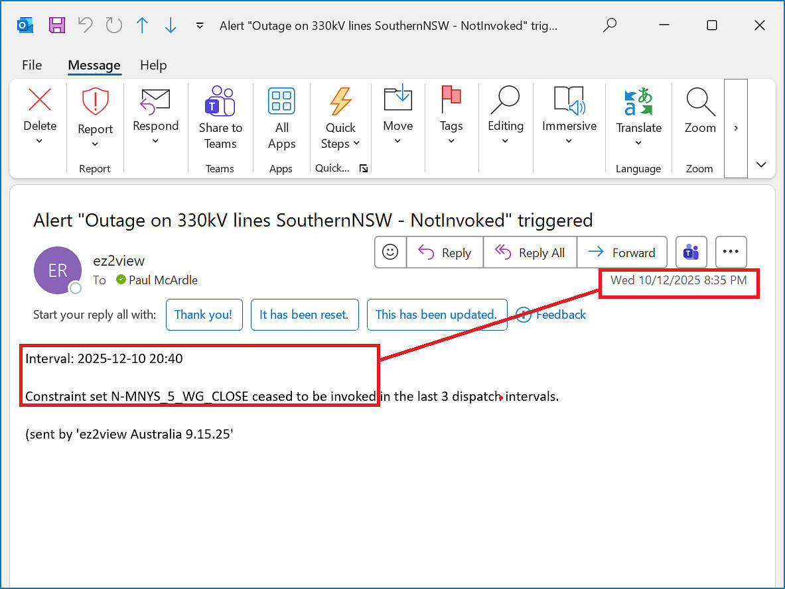This screenshot has height=589, width=785.
Task: Select the "Thank you!" suggested reply
Action: (x=204, y=315)
